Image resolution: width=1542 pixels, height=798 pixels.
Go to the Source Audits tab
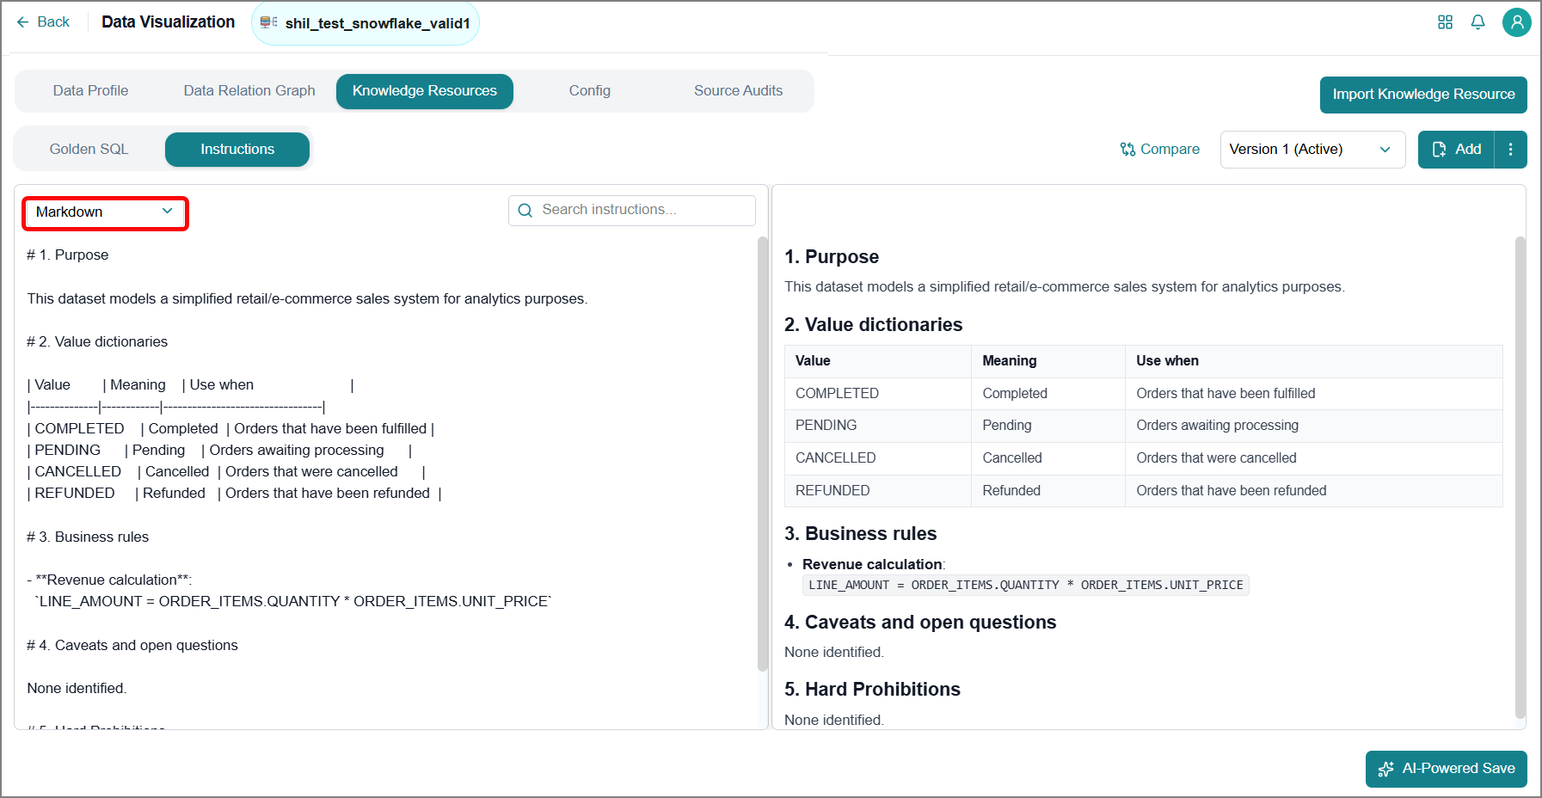point(738,91)
